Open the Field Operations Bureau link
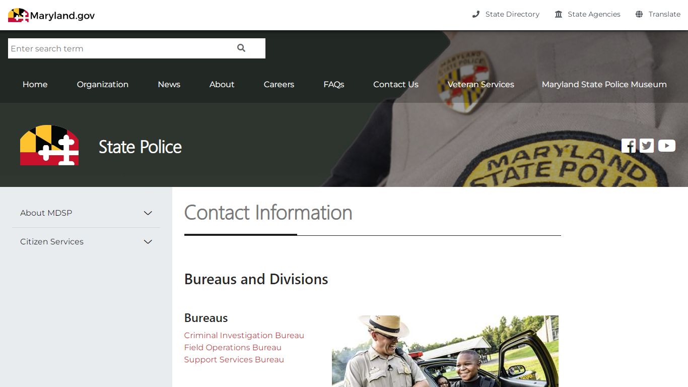This screenshot has width=688, height=387. [x=233, y=347]
